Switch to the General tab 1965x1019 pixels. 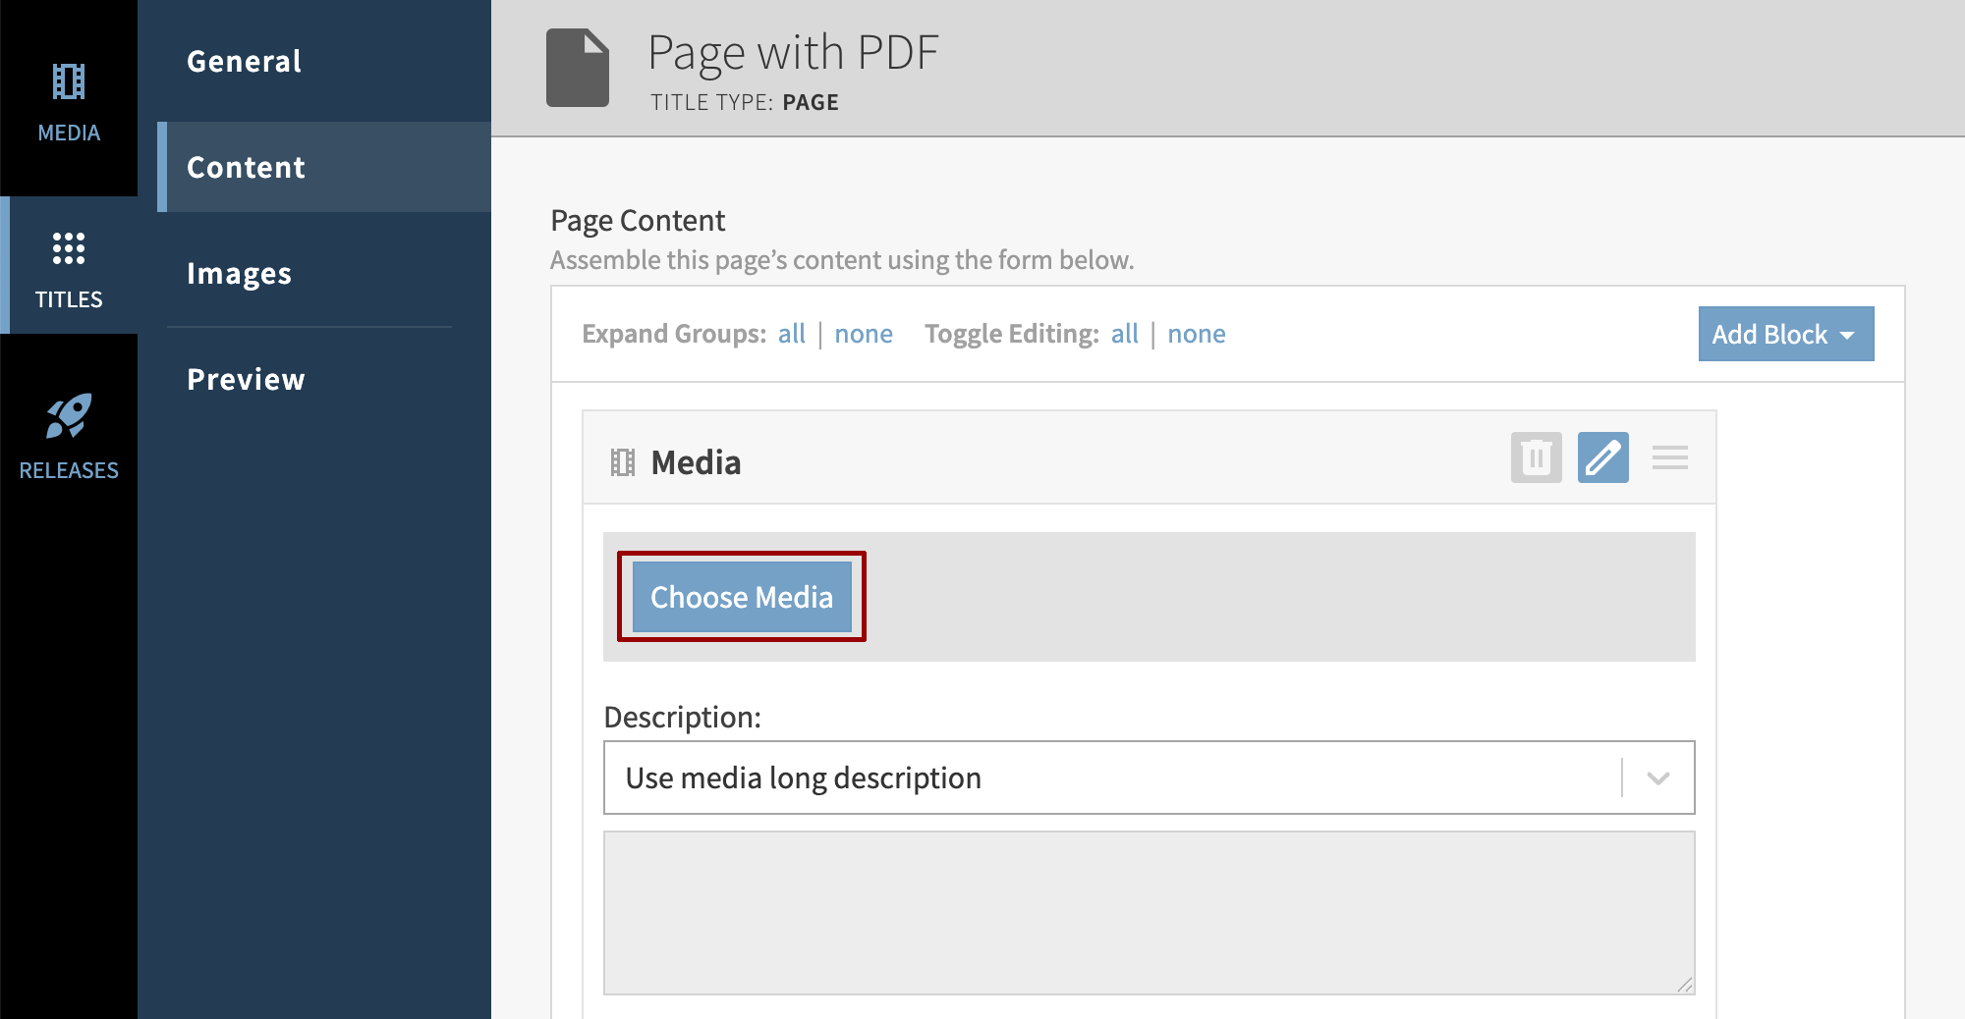coord(245,61)
